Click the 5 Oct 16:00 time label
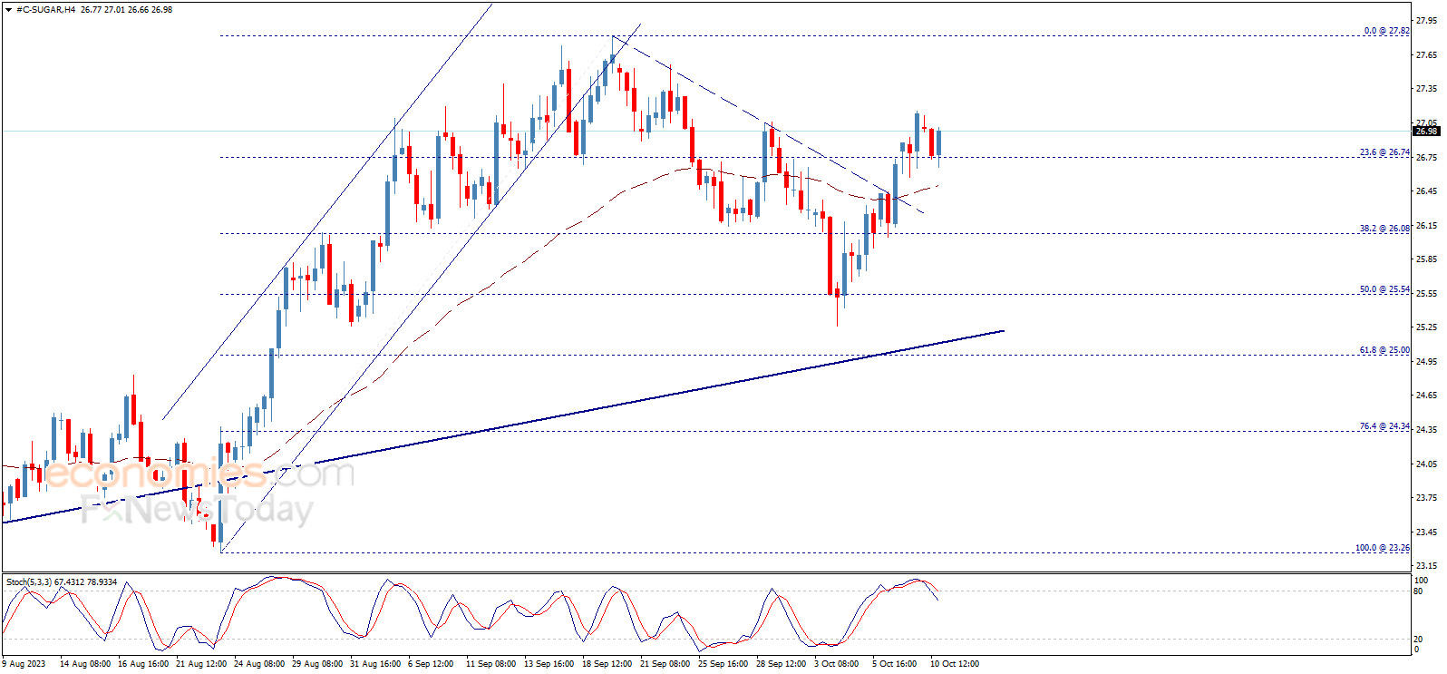 point(895,664)
